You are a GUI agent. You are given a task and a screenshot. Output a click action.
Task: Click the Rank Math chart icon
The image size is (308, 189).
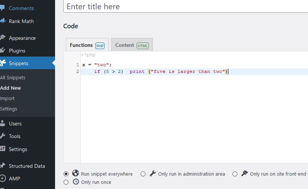[x=3, y=20]
